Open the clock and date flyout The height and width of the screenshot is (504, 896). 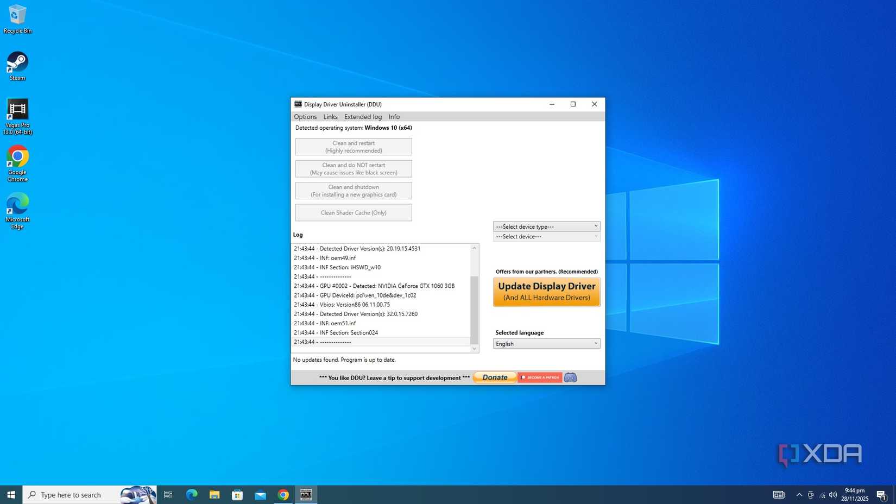(x=855, y=495)
